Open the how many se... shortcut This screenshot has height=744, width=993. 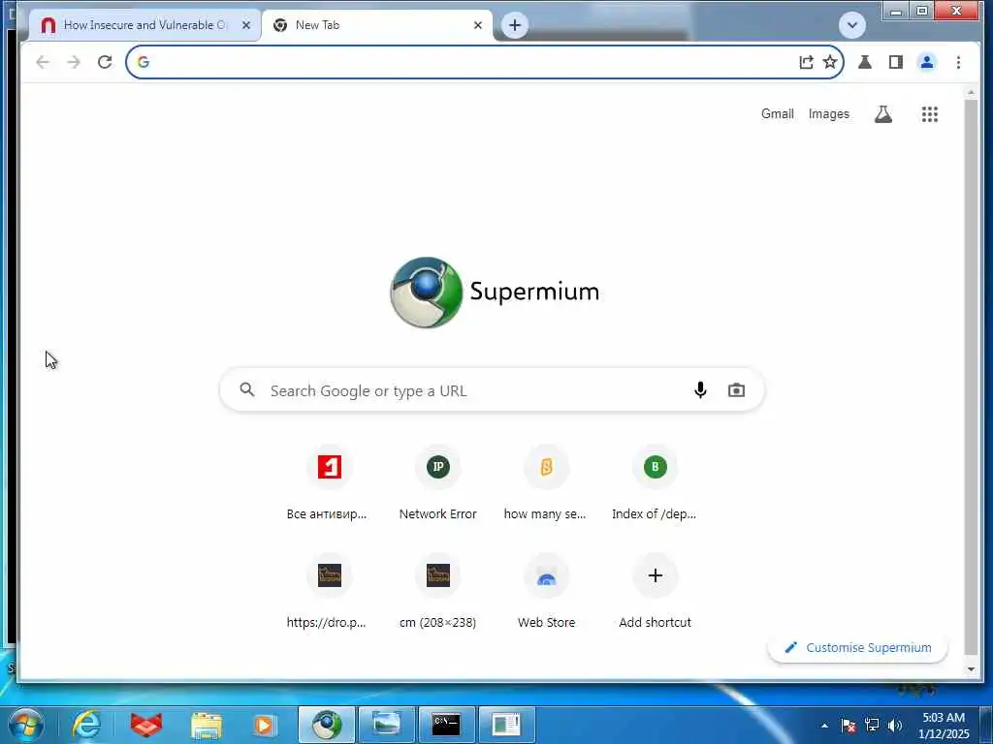pyautogui.click(x=546, y=484)
